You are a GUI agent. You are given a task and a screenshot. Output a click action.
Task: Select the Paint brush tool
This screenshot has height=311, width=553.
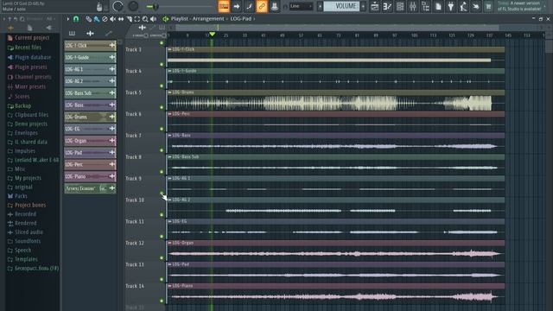point(97,19)
